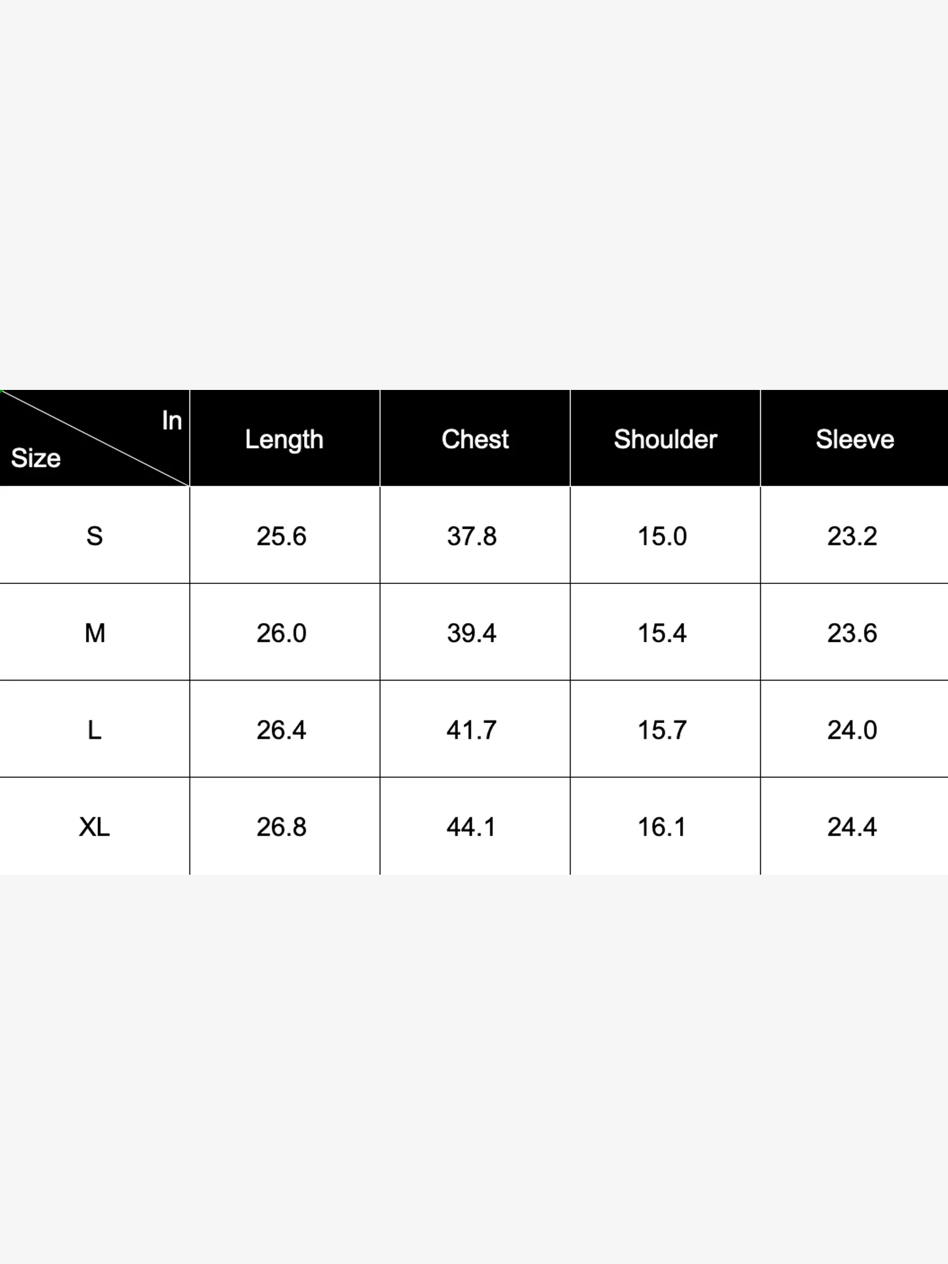Select the XL size row label

pyautogui.click(x=94, y=827)
